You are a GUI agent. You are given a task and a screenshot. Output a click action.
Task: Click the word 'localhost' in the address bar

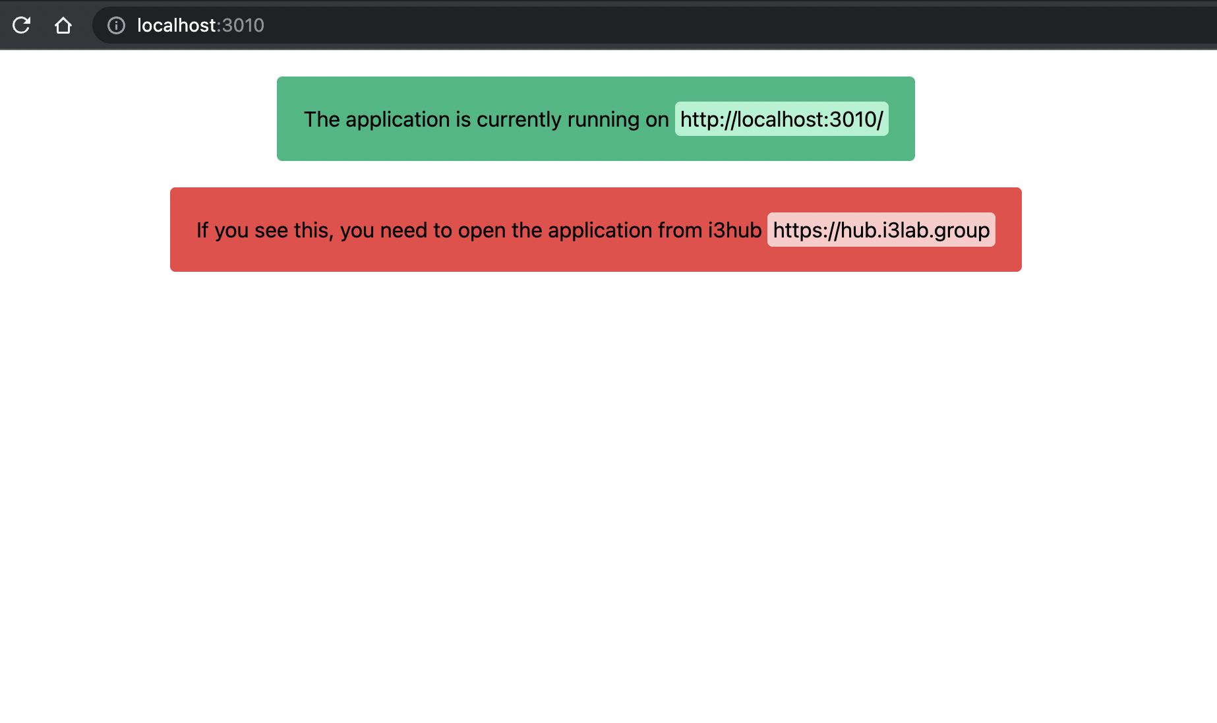click(176, 25)
